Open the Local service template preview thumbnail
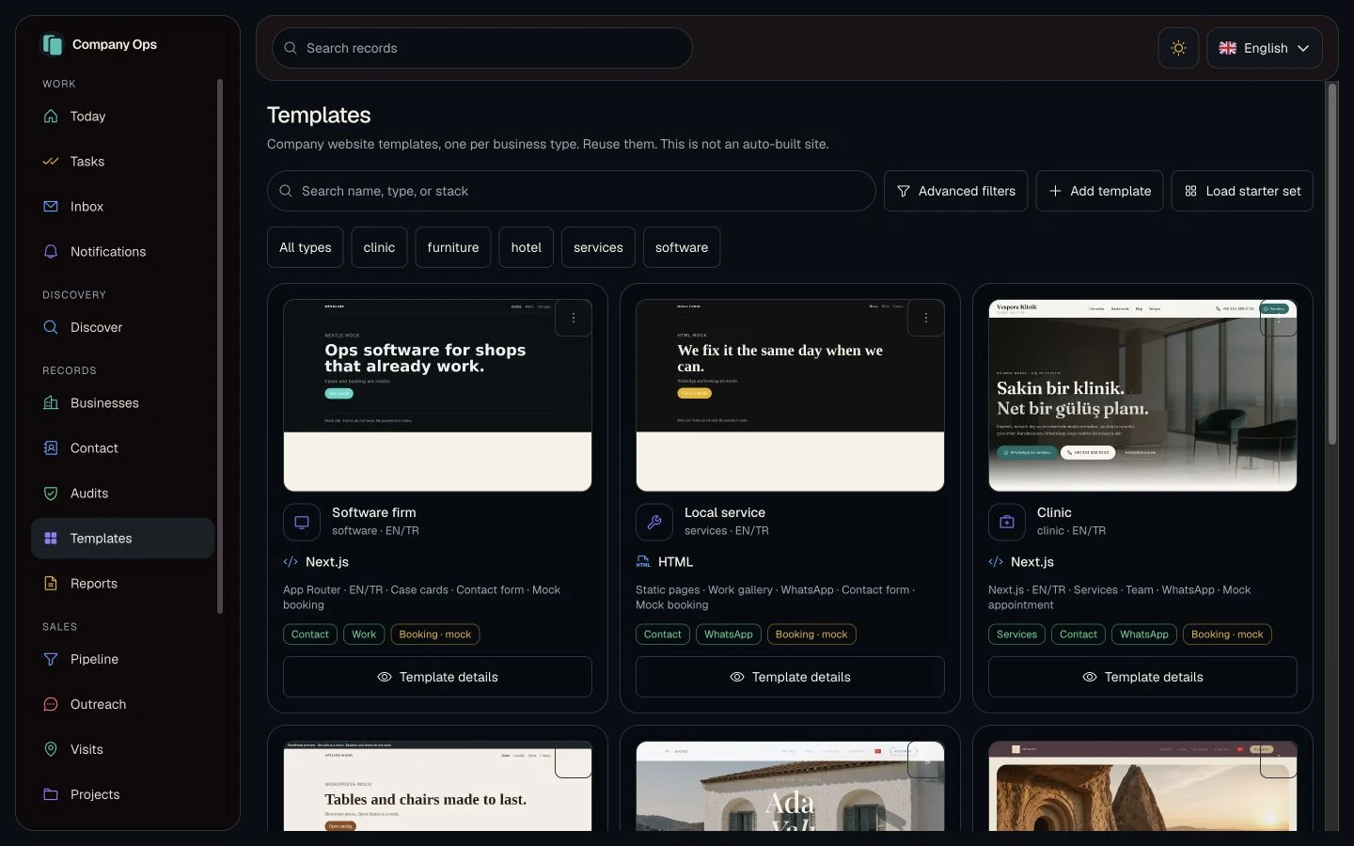 (x=790, y=396)
